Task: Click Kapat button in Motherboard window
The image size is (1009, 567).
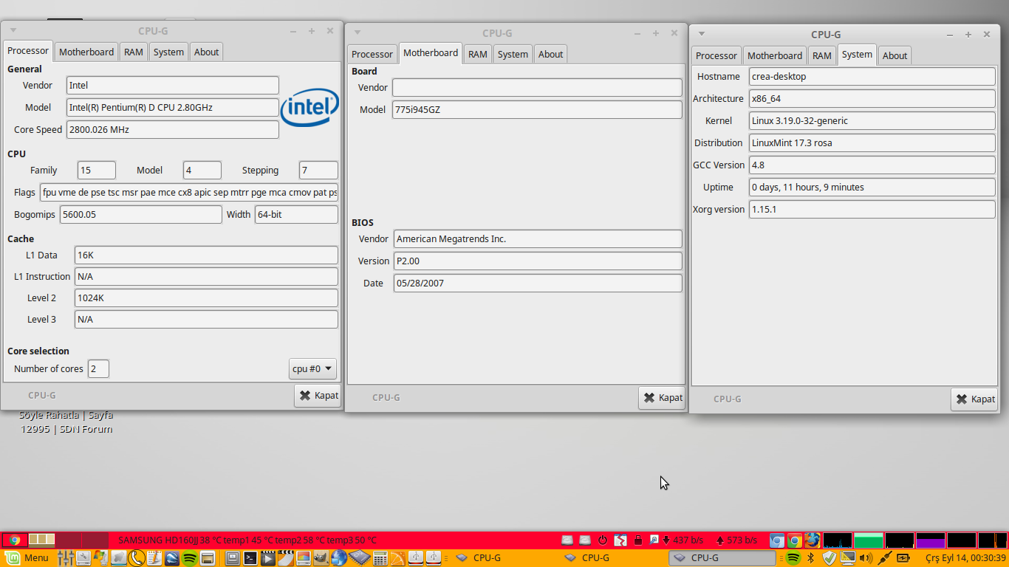Action: (x=662, y=397)
